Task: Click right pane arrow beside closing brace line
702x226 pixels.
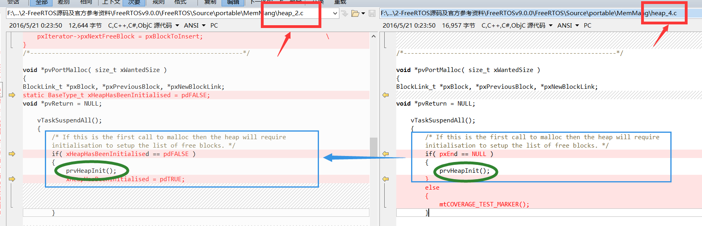Action: pos(385,179)
